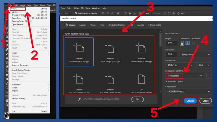
Task: Open the Help menu
Action: coord(104,8)
